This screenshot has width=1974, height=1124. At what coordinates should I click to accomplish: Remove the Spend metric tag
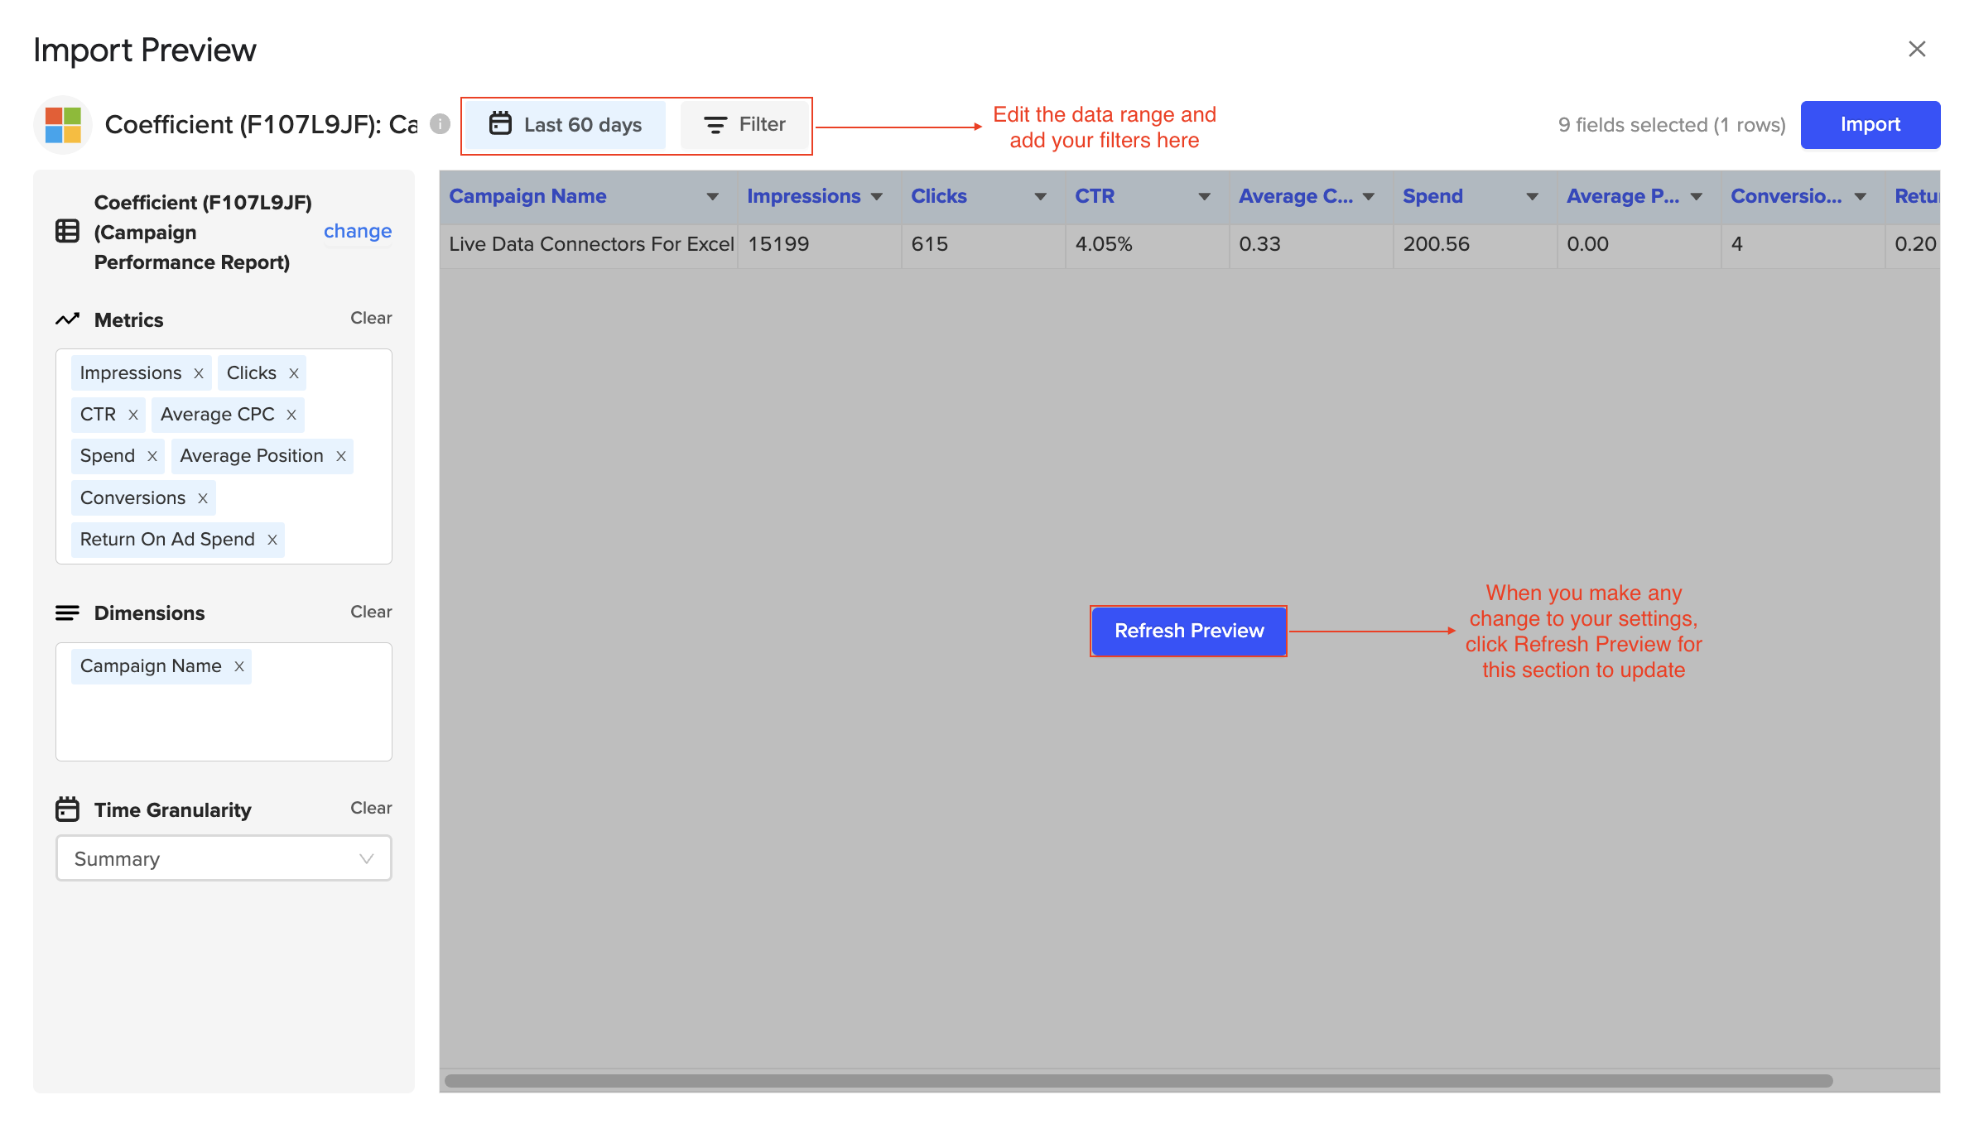[152, 456]
